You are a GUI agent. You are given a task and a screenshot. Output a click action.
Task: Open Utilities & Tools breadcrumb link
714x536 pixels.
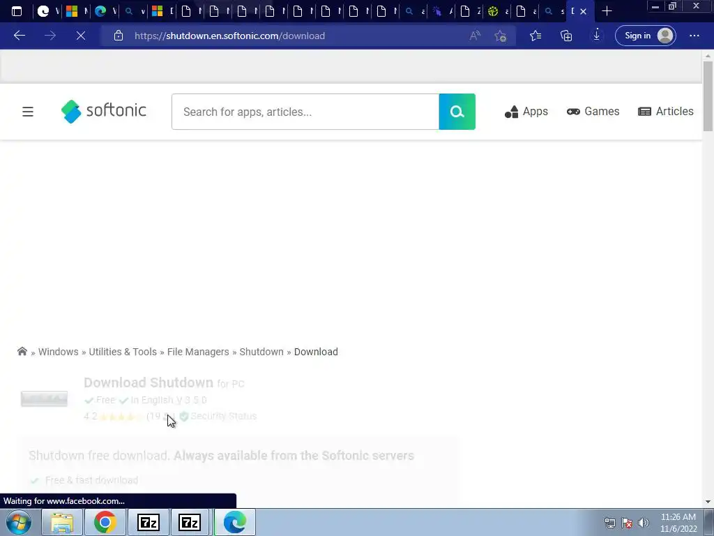pyautogui.click(x=123, y=352)
